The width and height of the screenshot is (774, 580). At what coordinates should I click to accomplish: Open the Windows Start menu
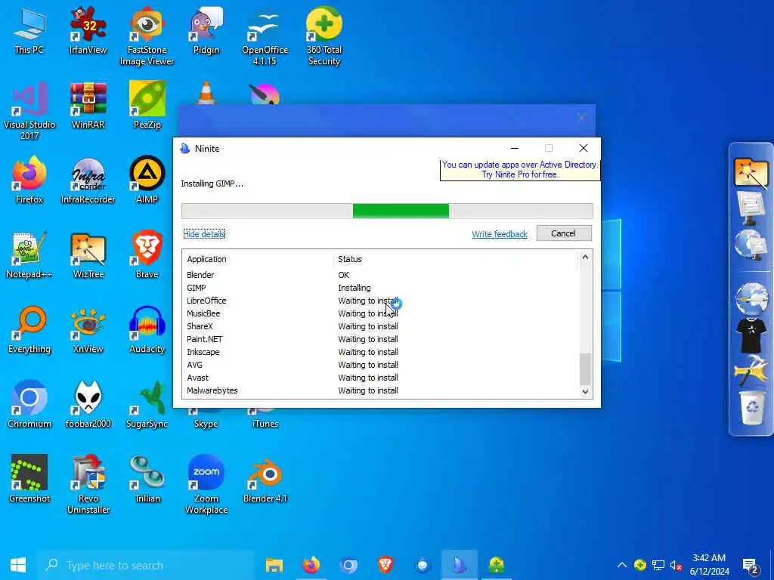(x=18, y=565)
